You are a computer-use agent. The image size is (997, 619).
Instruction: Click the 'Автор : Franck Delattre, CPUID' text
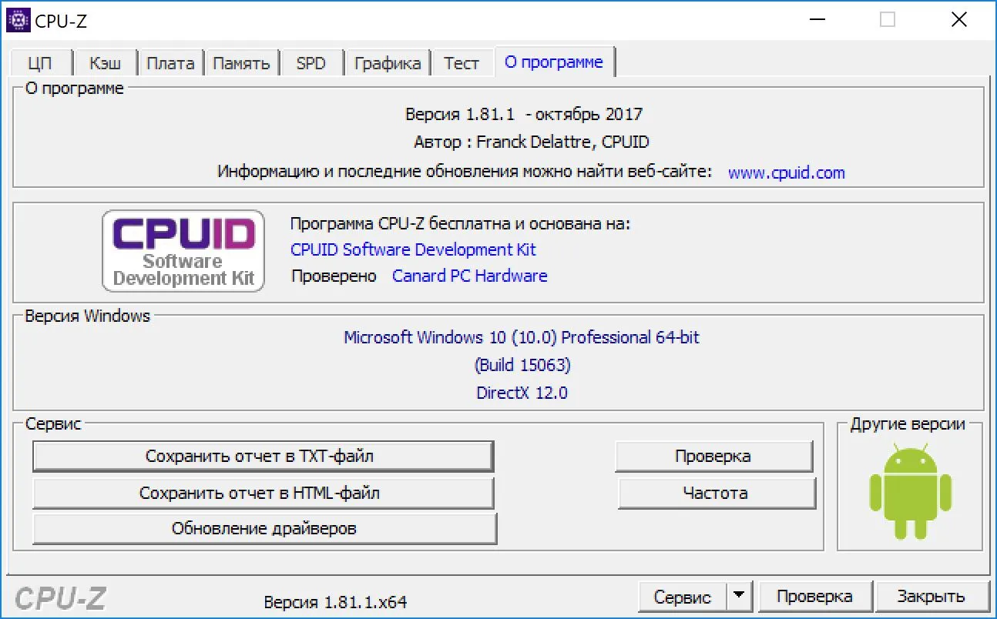[532, 142]
